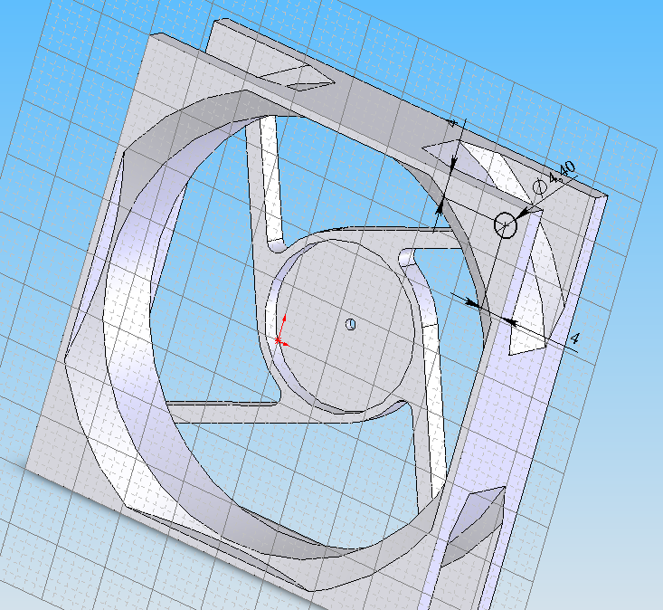Select the Ø4,40 diameter dimension text
Viewport: 663px width, 610px height.
[554, 177]
